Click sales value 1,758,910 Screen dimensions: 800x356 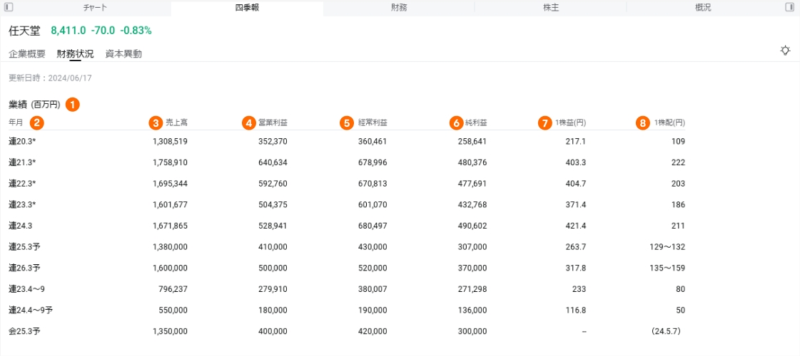click(x=170, y=162)
